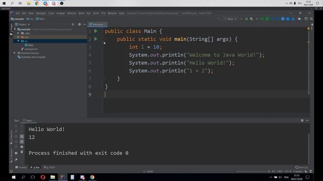
Task: Open the Refactor menu
Action: (72, 13)
